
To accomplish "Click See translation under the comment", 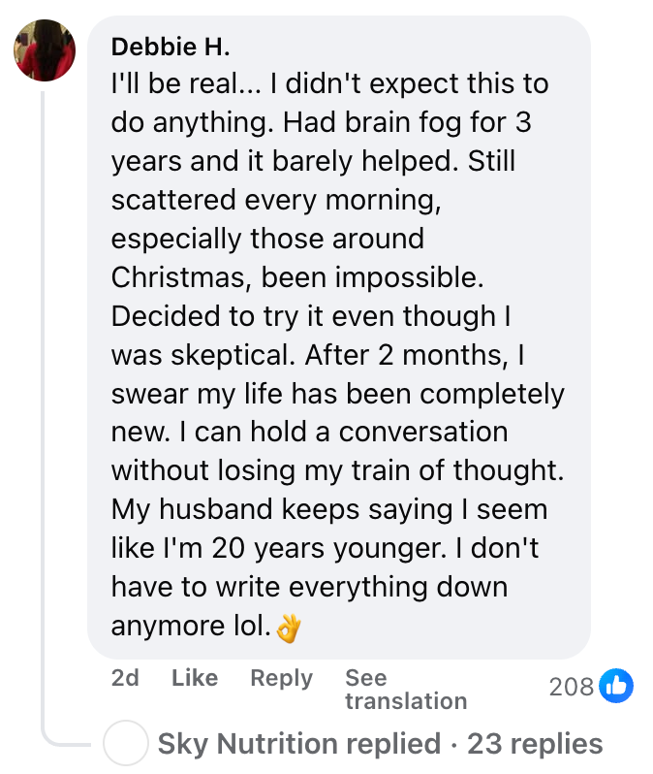I will [x=405, y=689].
